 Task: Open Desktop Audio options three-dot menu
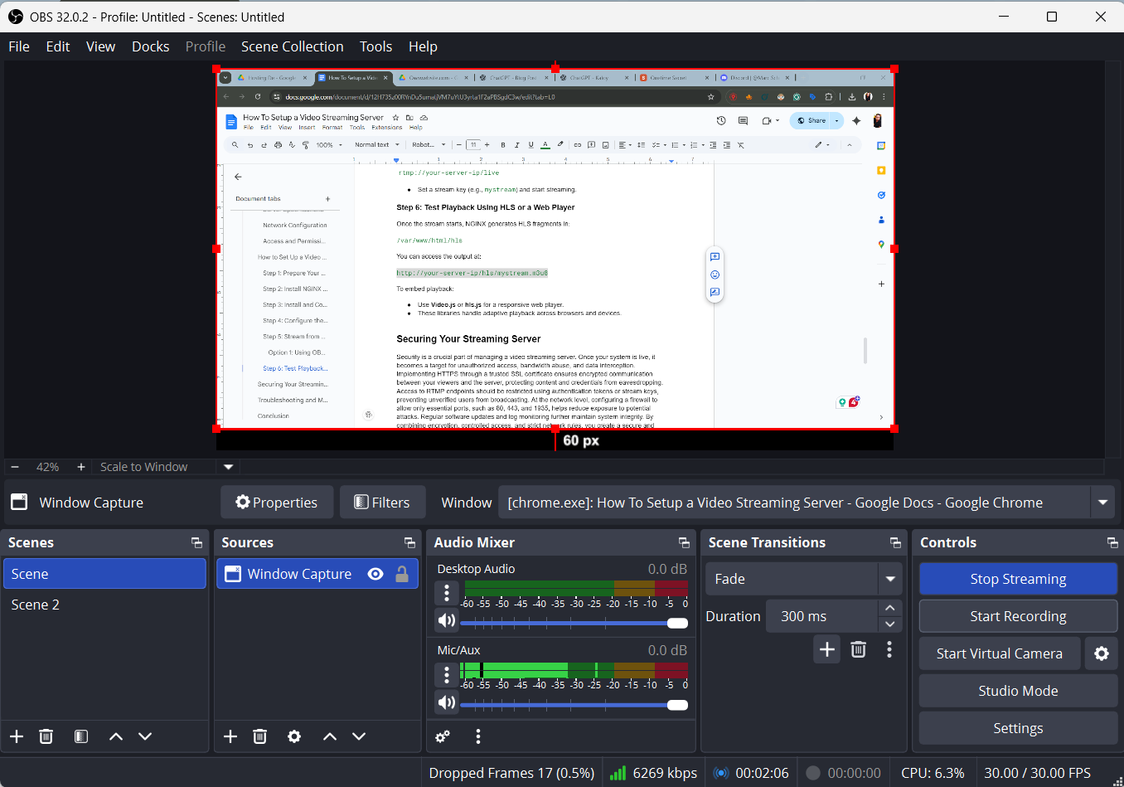click(x=447, y=593)
